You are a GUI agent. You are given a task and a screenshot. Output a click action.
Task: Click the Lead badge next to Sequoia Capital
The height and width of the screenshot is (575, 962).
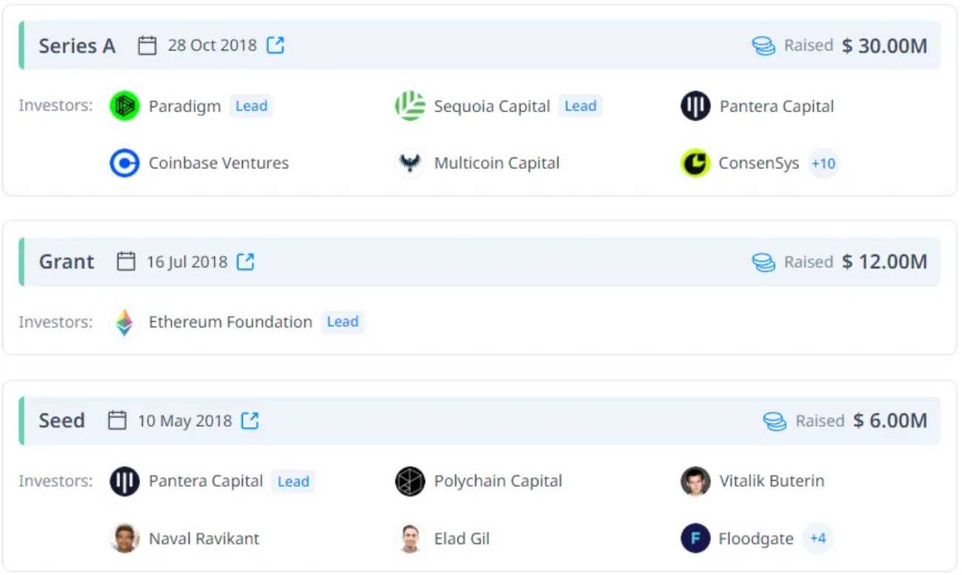[581, 106]
